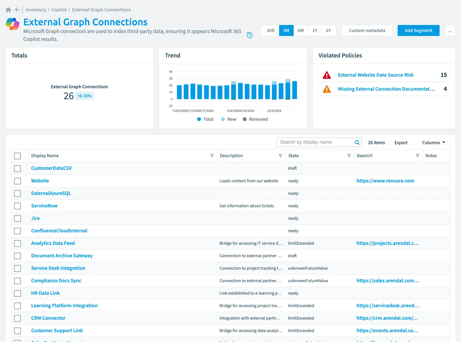Select the 2Y time range
The height and width of the screenshot is (342, 461).
tap(328, 30)
